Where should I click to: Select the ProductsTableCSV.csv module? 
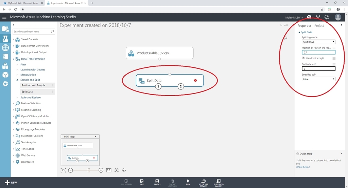coord(160,53)
